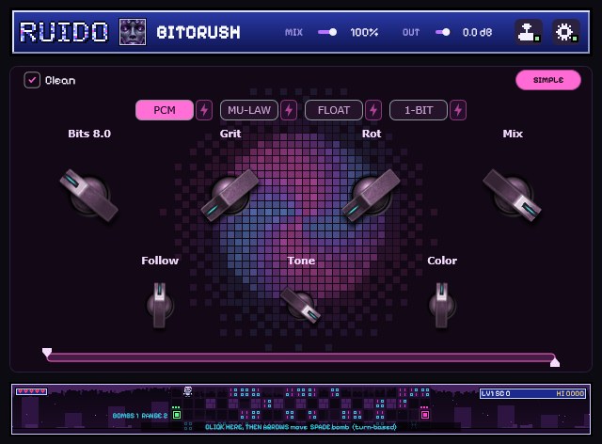Click the Tone knob
602x444 pixels.
pos(301,306)
